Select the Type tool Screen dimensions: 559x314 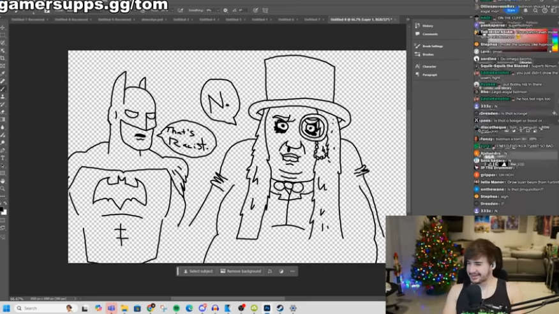tap(3, 158)
